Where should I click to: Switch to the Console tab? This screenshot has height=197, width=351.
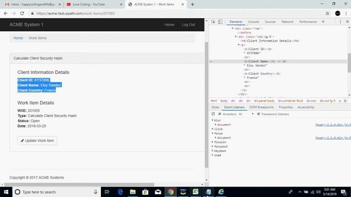(x=253, y=22)
